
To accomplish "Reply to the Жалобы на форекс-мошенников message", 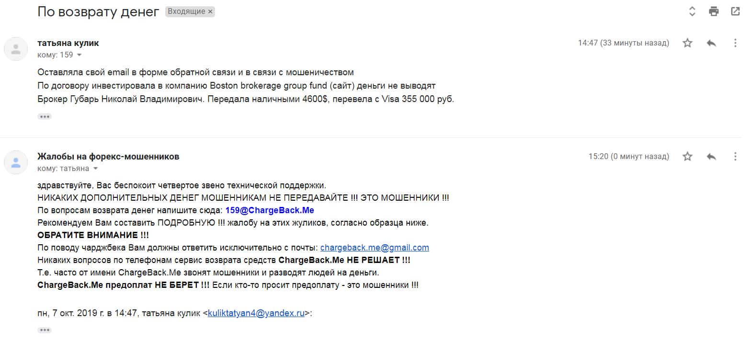I will point(711,156).
